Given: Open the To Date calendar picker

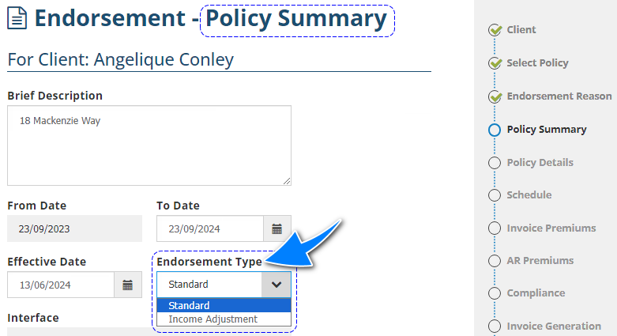Looking at the screenshot, I should (x=277, y=229).
